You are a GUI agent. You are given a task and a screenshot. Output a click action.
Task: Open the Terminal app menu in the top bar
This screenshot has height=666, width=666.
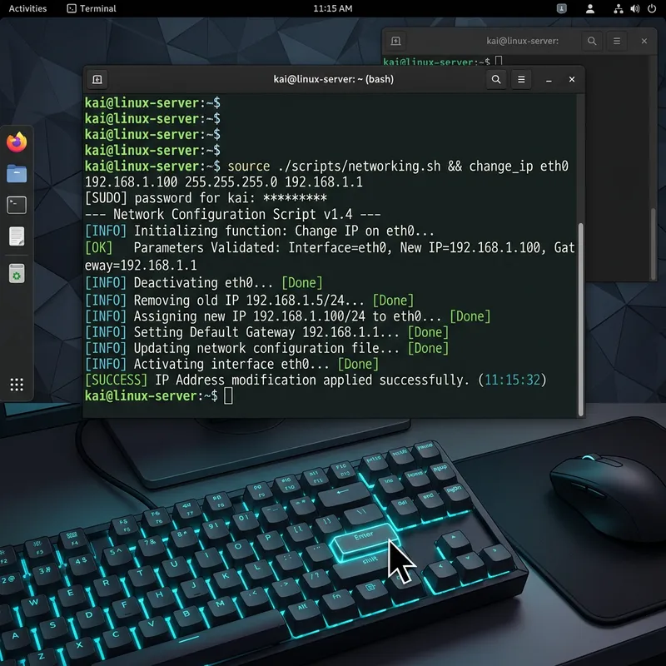click(92, 8)
